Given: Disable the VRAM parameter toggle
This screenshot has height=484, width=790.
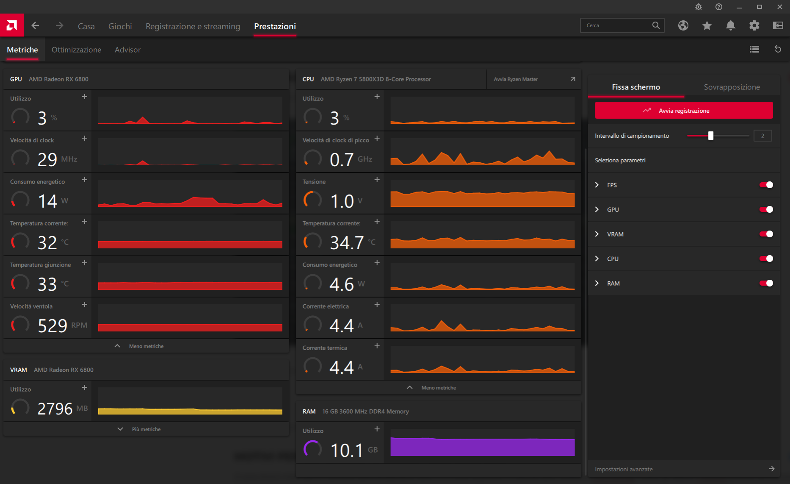Looking at the screenshot, I should tap(765, 234).
